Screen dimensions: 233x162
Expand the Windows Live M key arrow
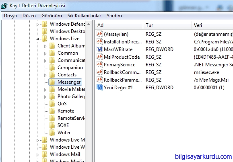point(37,140)
